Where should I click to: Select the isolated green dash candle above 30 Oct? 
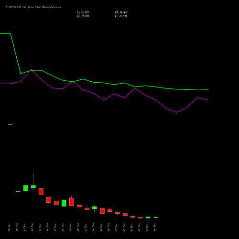[x=11, y=124]
